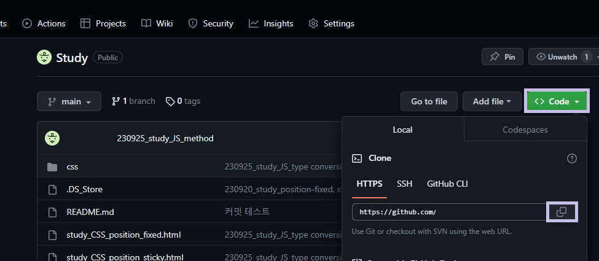Viewport: 599px width, 261px height.
Task: Open the Add file dropdown
Action: [492, 102]
